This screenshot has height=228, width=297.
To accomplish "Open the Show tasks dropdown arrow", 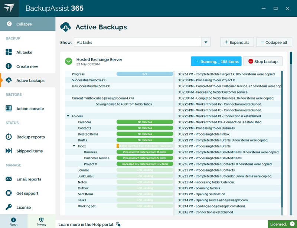I will point(206,42).
